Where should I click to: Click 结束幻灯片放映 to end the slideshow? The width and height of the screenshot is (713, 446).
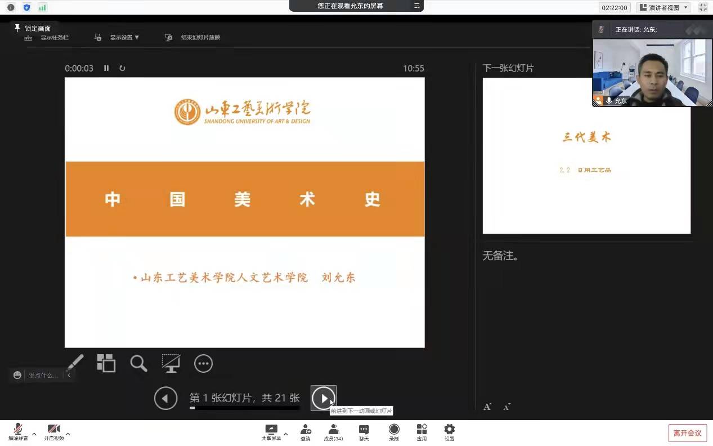tap(200, 38)
